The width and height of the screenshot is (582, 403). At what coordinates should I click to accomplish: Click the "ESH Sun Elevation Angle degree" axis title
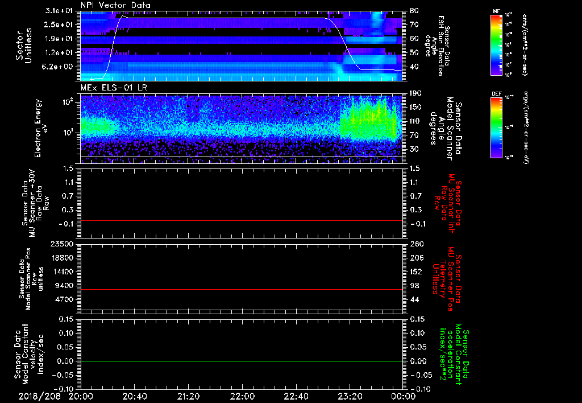tap(437, 46)
